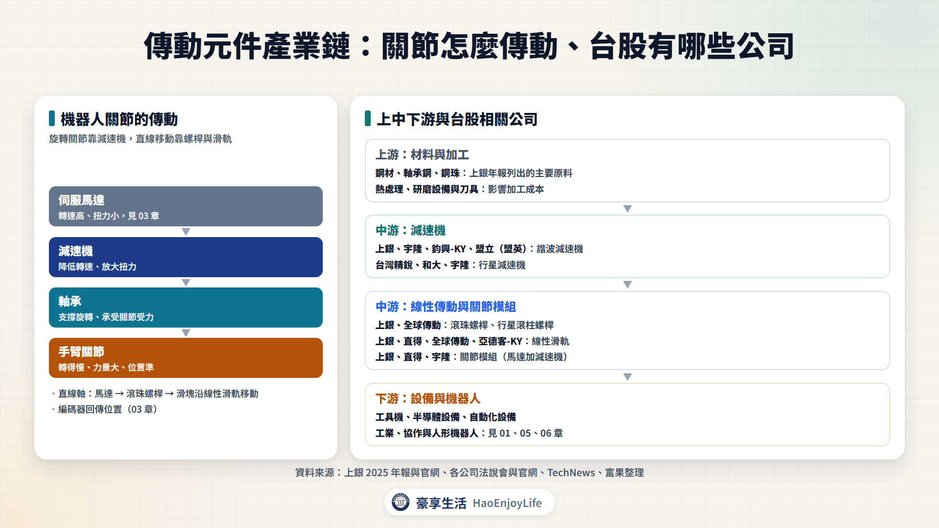Click the line about 諧波減速機
The width and height of the screenshot is (939, 528).
click(479, 249)
